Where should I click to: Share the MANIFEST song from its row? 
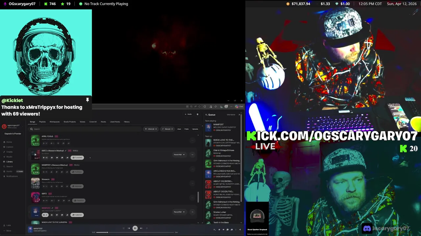67,215
